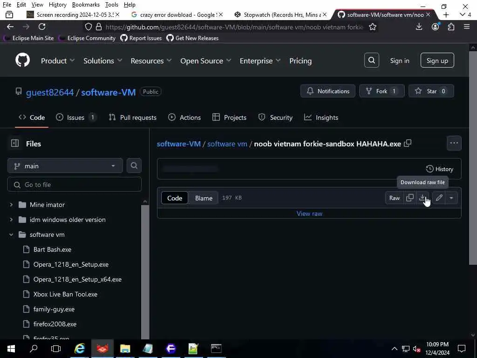Copy raw file contents icon
The width and height of the screenshot is (477, 358).
pos(410,198)
